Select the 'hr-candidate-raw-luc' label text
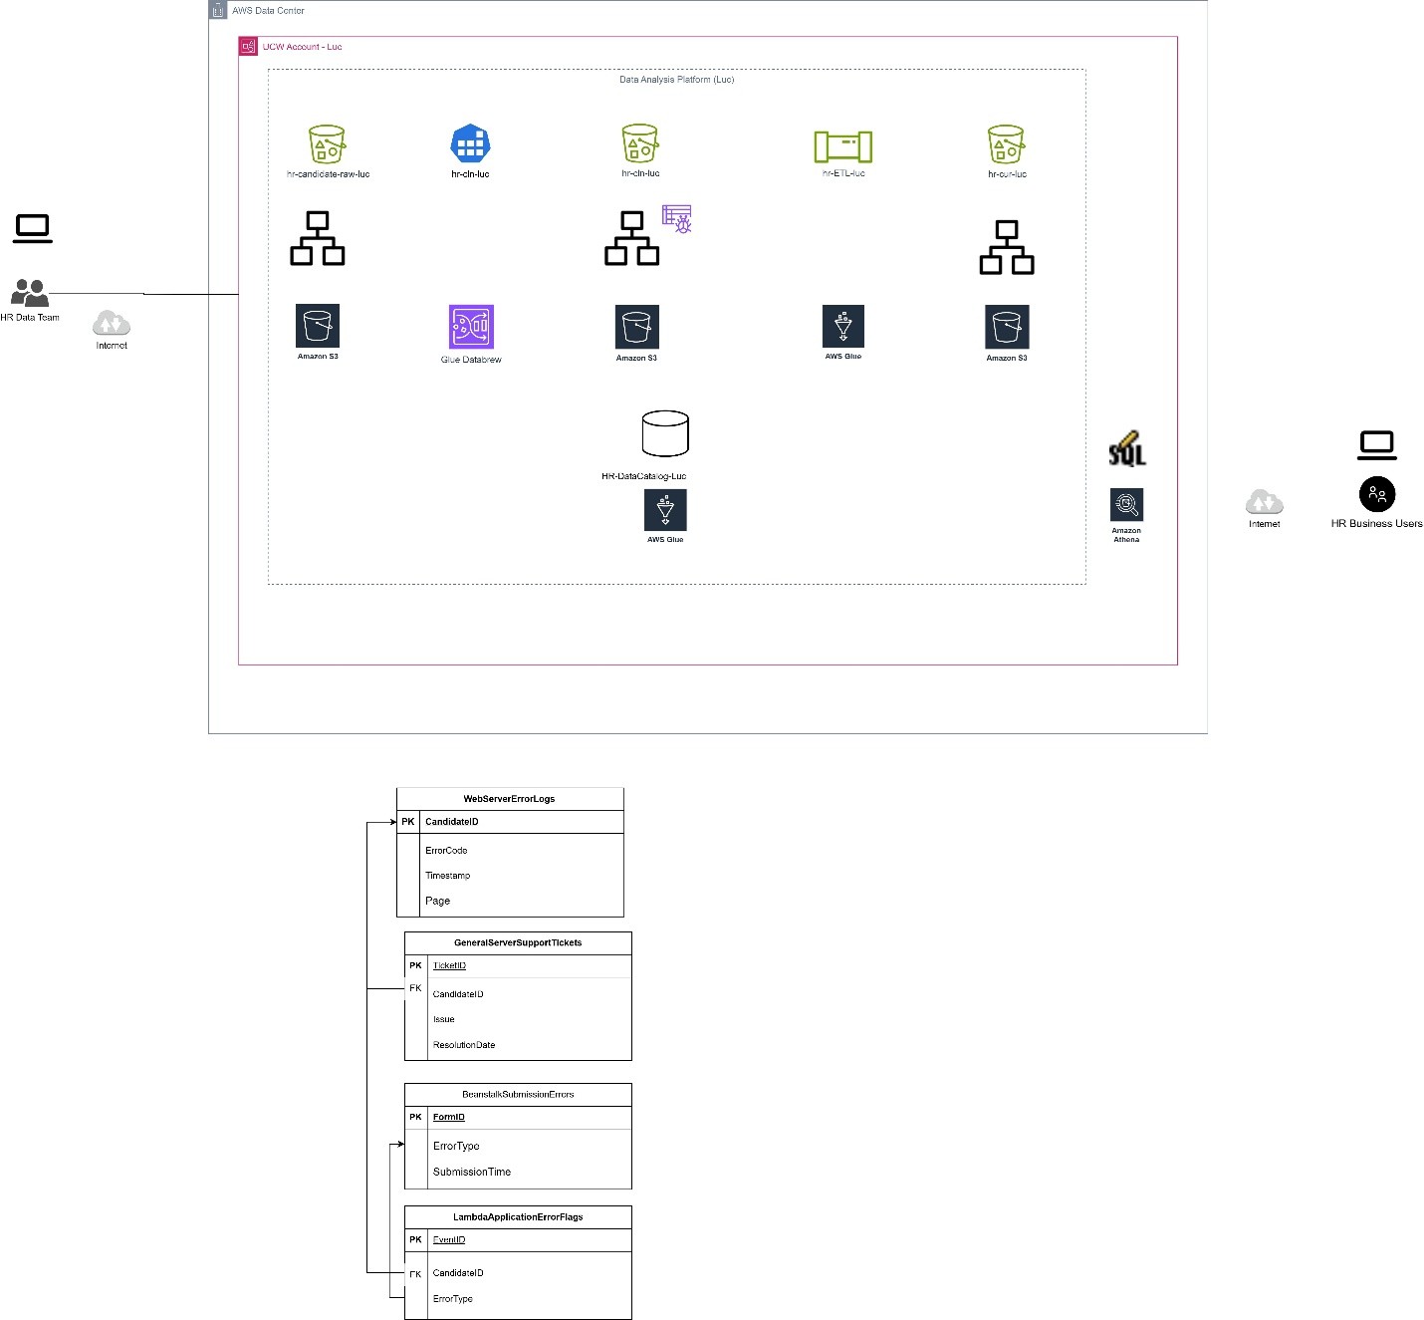 (328, 174)
